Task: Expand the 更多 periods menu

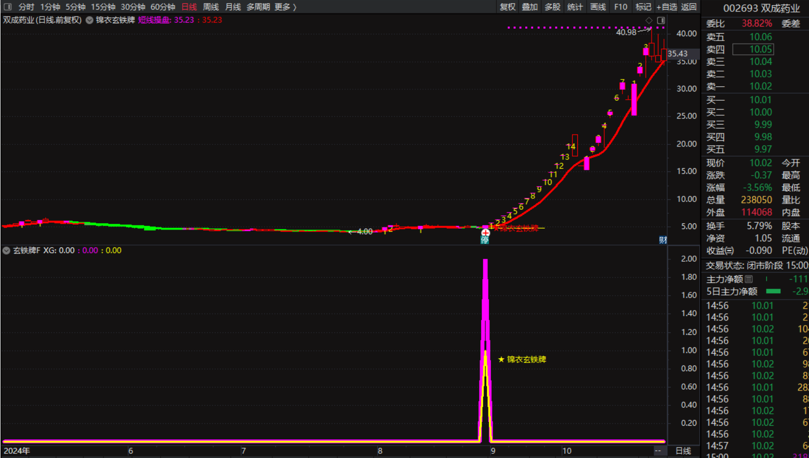Action: (285, 7)
